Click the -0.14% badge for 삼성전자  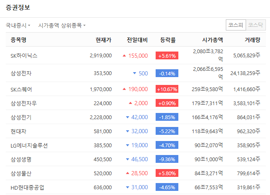click(167, 73)
